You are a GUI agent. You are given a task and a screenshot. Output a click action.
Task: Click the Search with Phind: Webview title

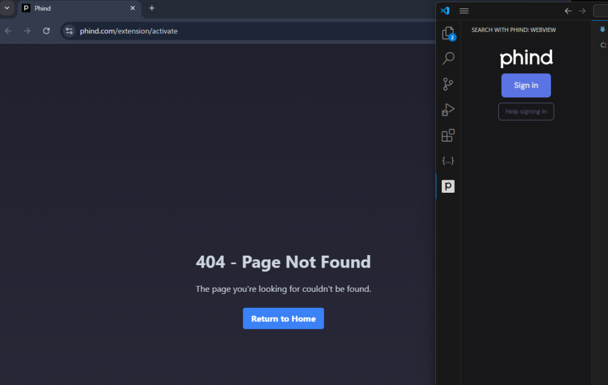click(514, 30)
